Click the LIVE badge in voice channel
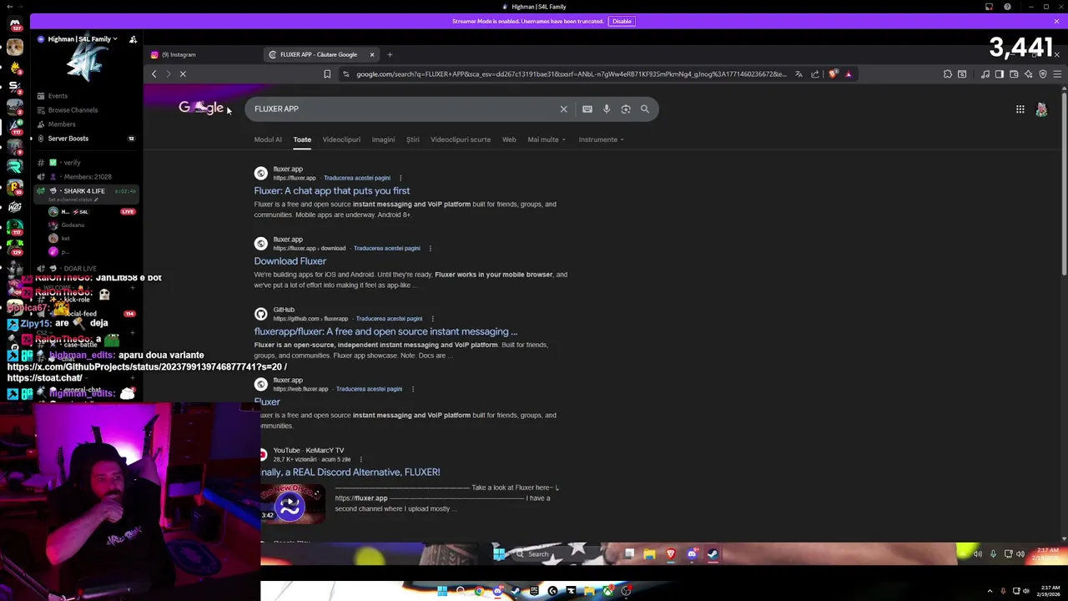 (x=128, y=212)
